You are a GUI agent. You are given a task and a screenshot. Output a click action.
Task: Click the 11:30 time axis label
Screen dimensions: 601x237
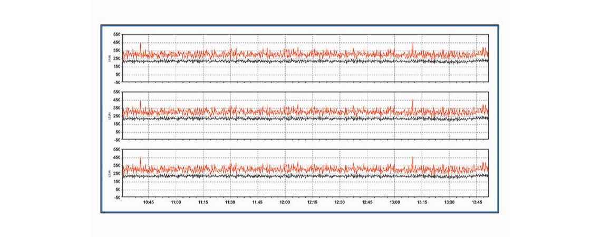tap(230, 202)
